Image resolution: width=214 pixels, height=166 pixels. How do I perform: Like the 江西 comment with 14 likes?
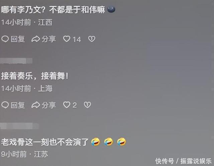click(67, 39)
